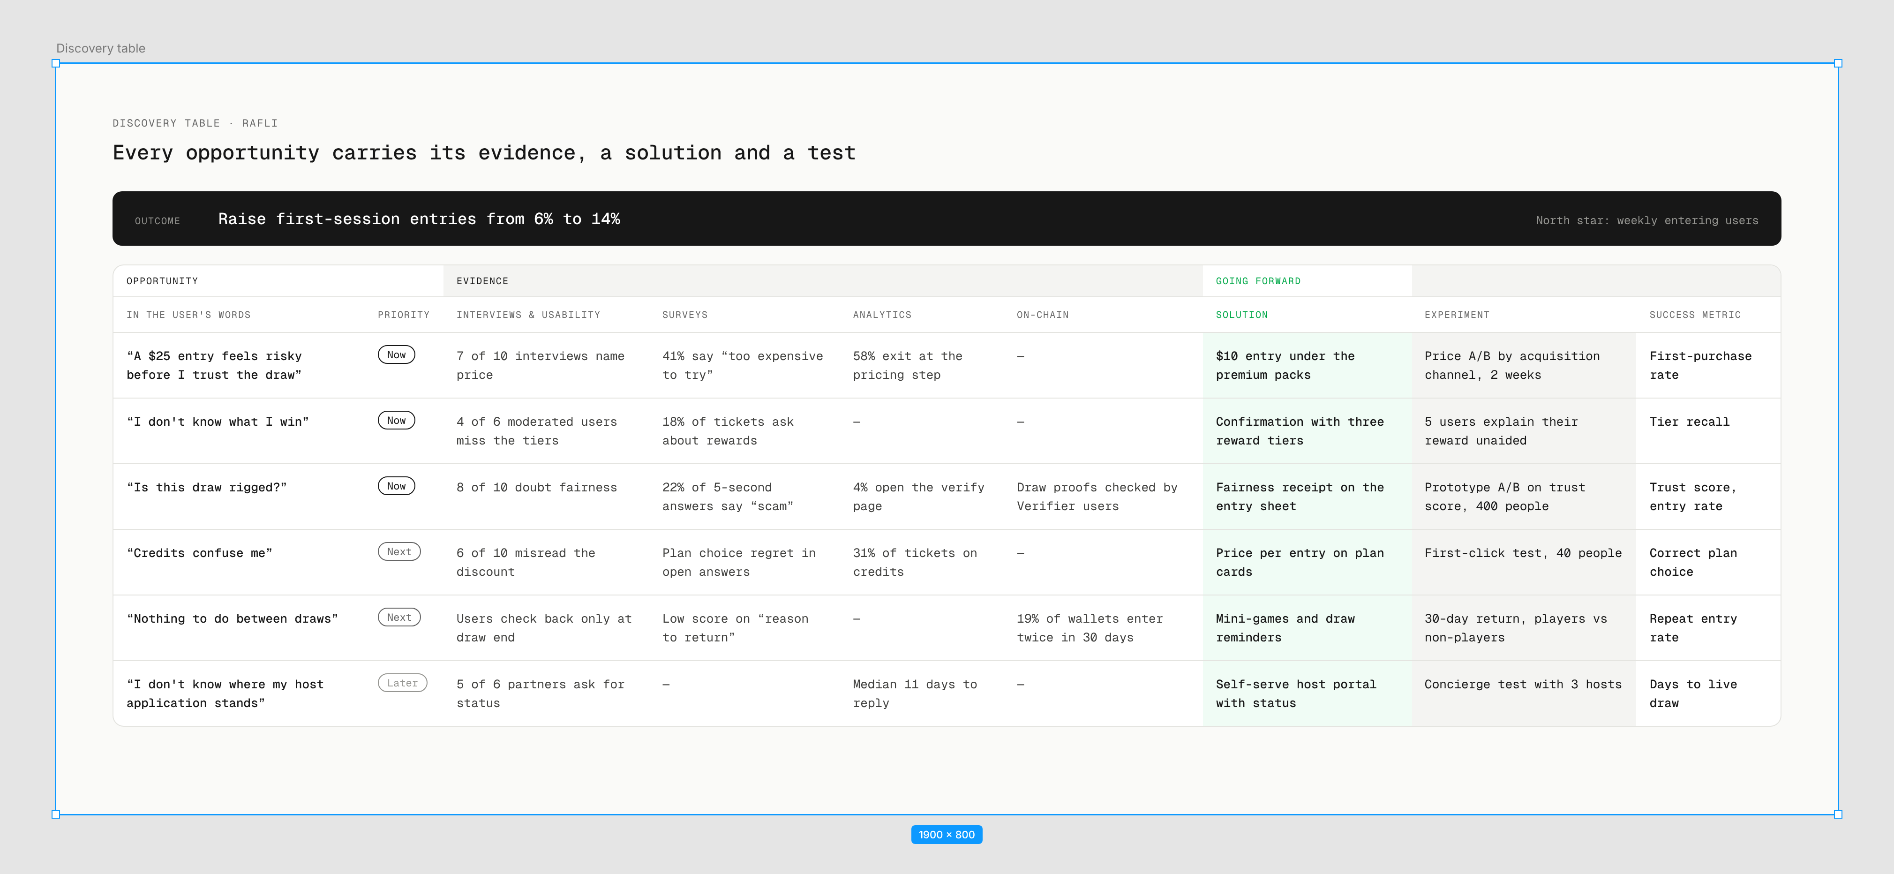Click the Now badge for "I don't know what I win"
The width and height of the screenshot is (1894, 874).
click(x=396, y=421)
